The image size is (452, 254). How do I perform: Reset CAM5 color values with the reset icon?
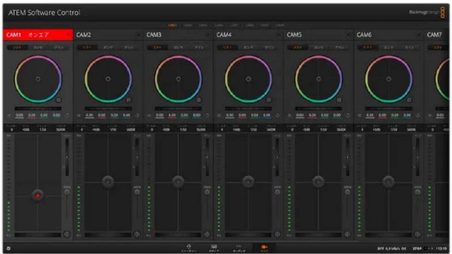[x=348, y=115]
